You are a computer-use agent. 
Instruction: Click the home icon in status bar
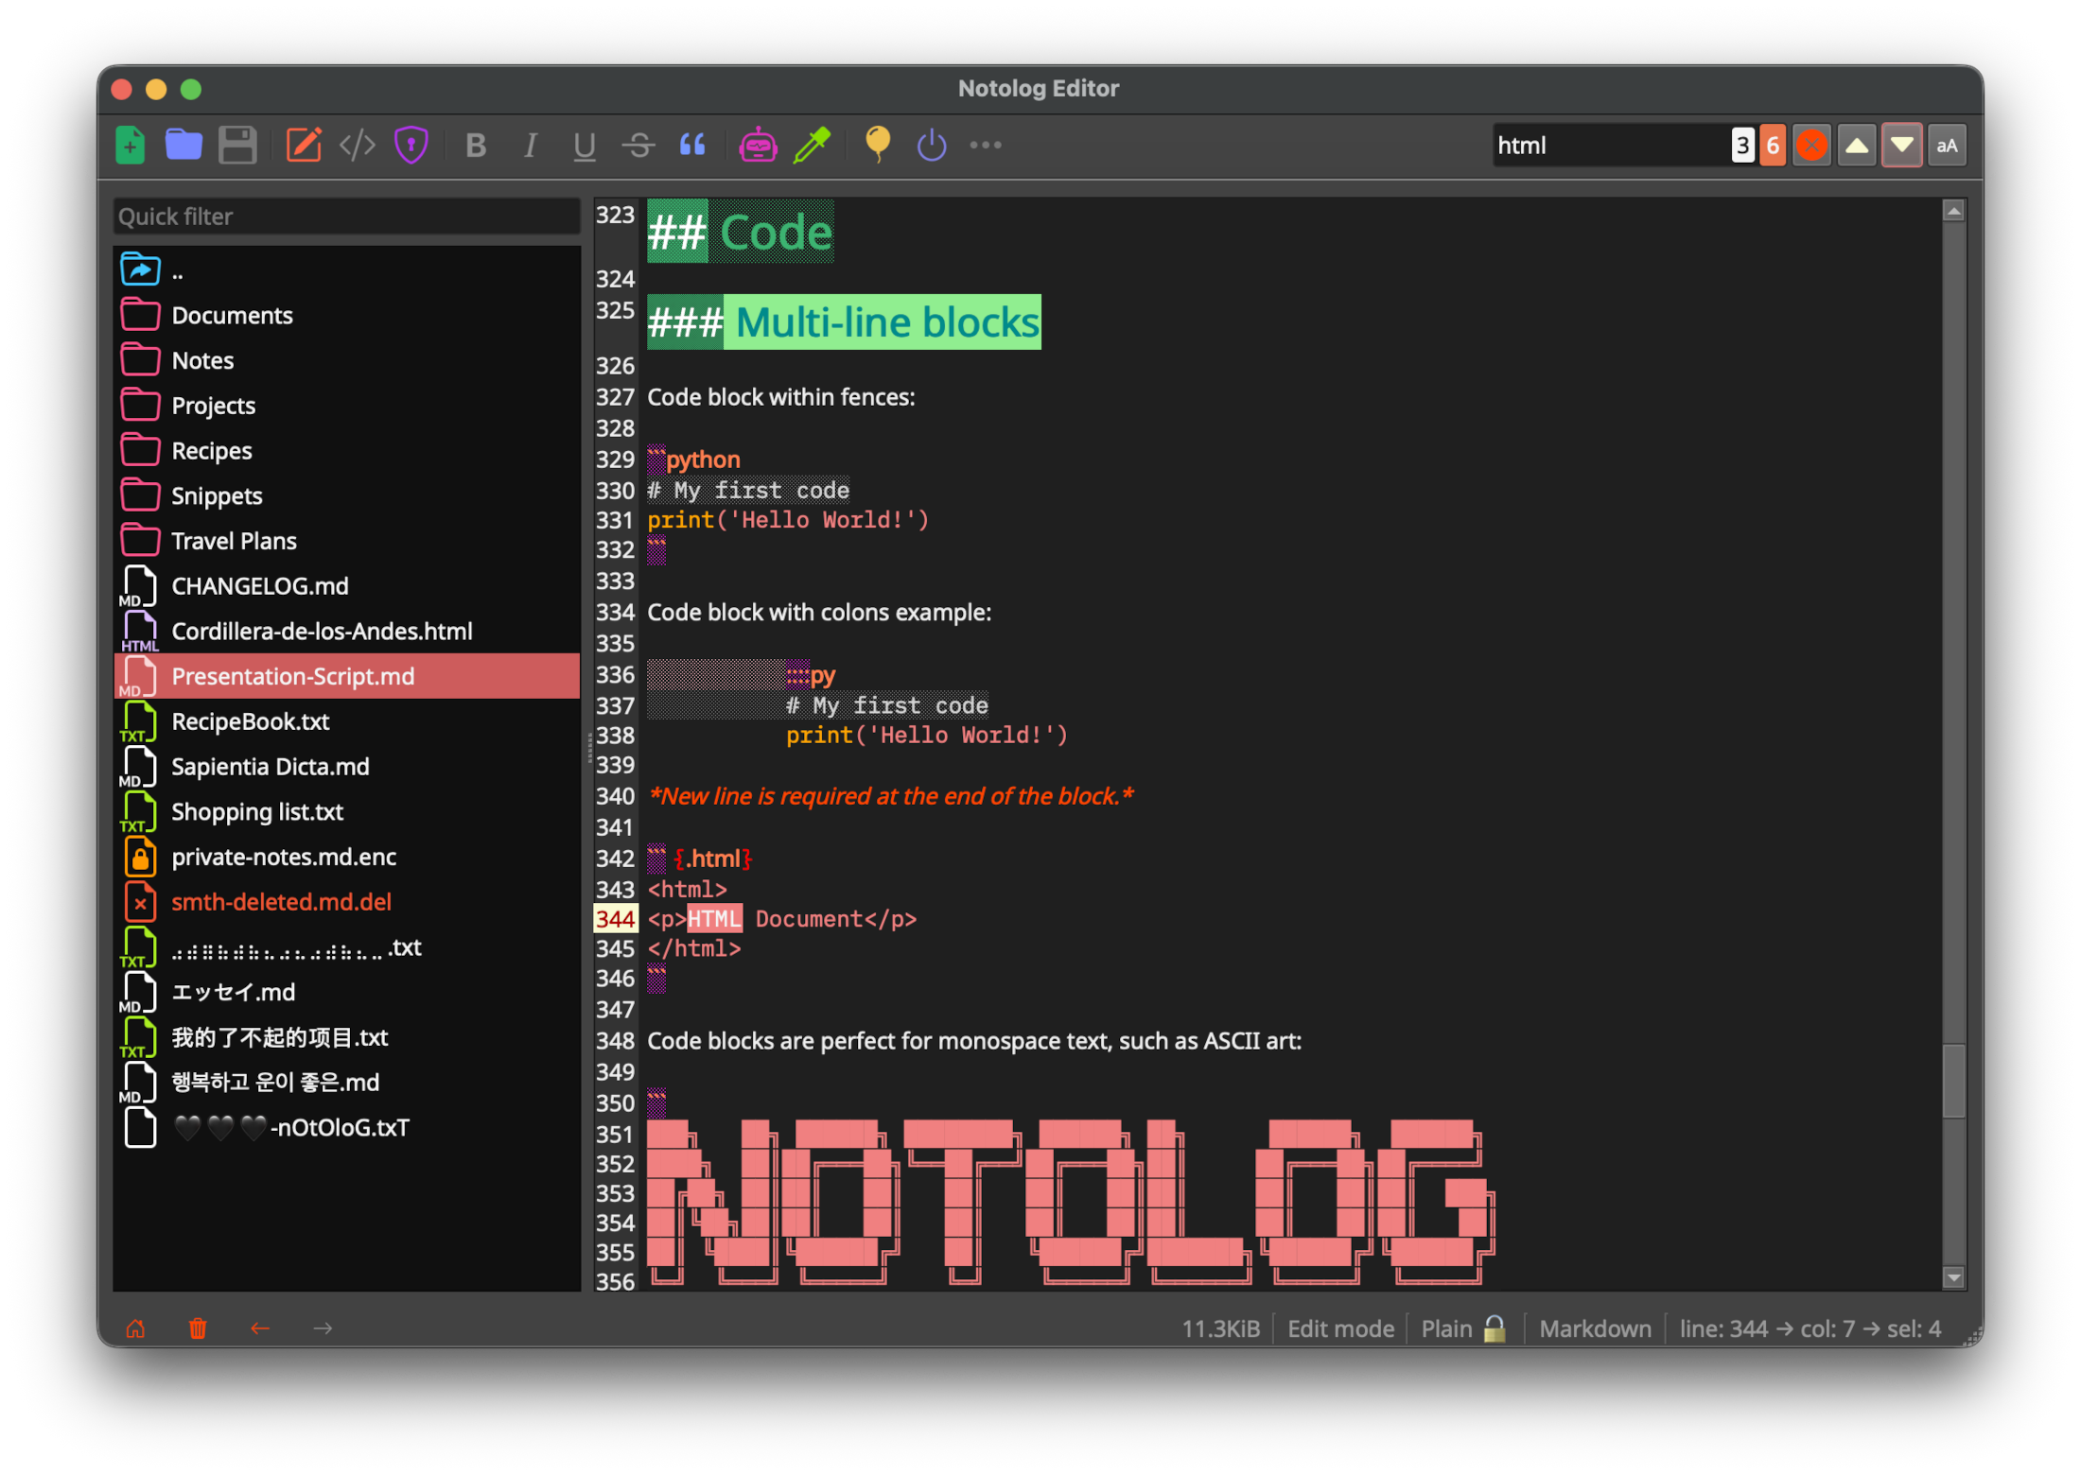coord(135,1327)
